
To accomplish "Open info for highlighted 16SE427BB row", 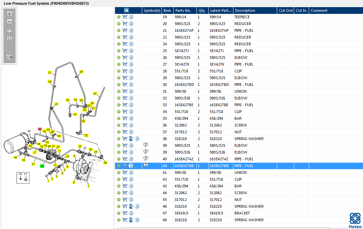I will point(131,166).
